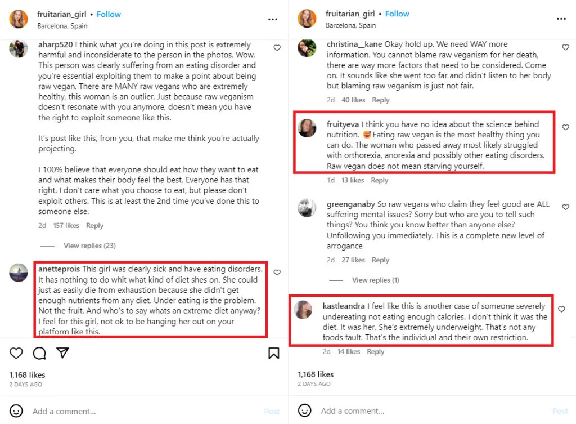
Task: Expand View replies (23) under aharp520
Action: (x=89, y=246)
